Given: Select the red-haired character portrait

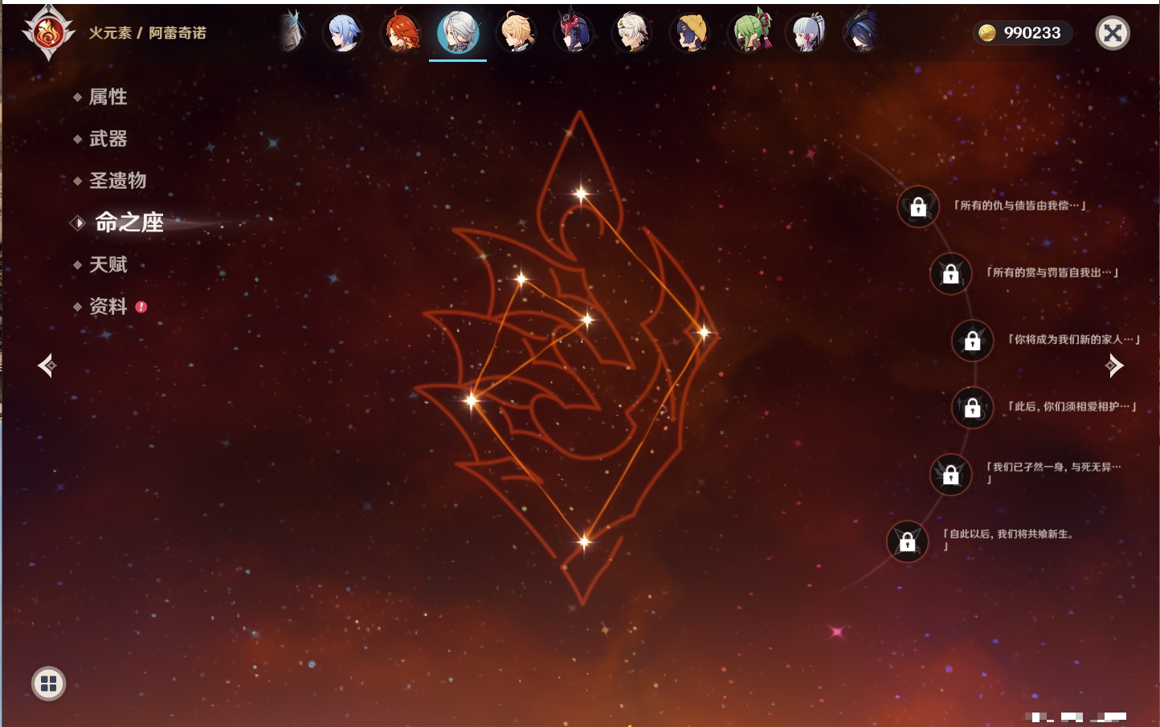Looking at the screenshot, I should pos(400,34).
